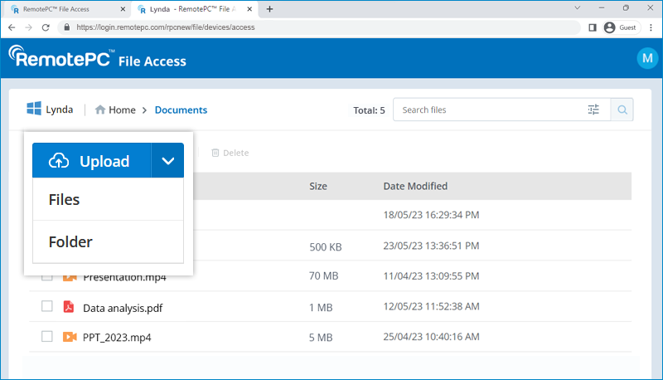663x380 pixels.
Task: Open the M user account avatar
Action: (646, 58)
